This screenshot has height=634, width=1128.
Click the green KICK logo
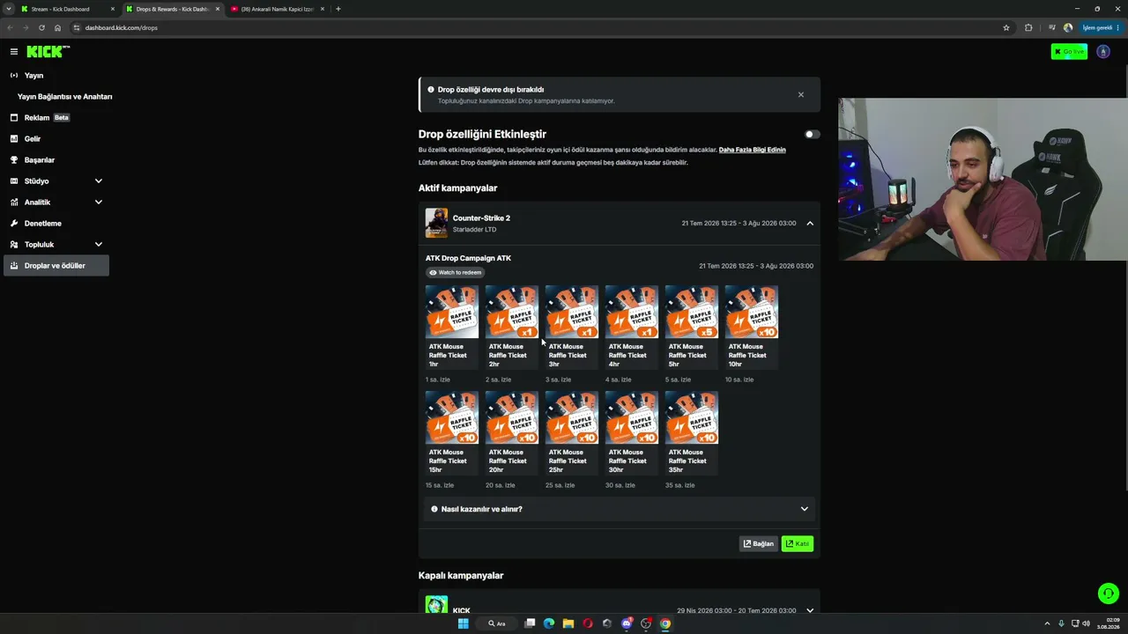tap(48, 52)
